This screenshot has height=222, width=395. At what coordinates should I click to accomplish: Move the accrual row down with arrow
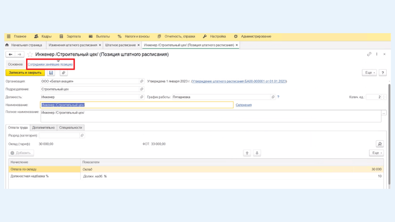click(257, 153)
